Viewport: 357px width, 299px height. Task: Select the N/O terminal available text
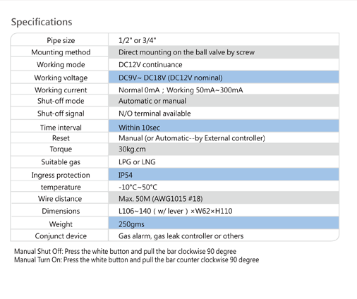coord(155,114)
